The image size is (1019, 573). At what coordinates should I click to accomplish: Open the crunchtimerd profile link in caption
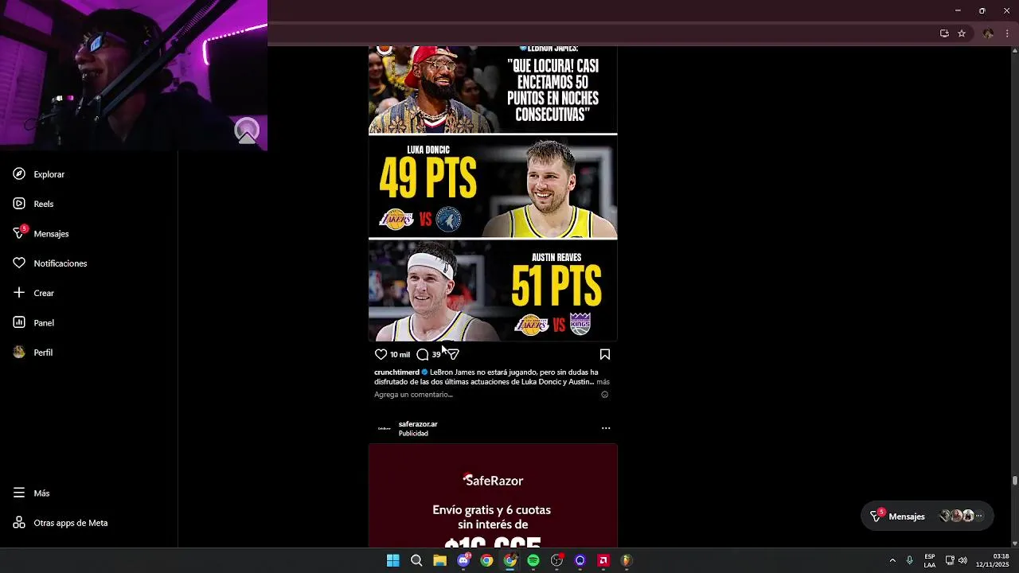[396, 372]
